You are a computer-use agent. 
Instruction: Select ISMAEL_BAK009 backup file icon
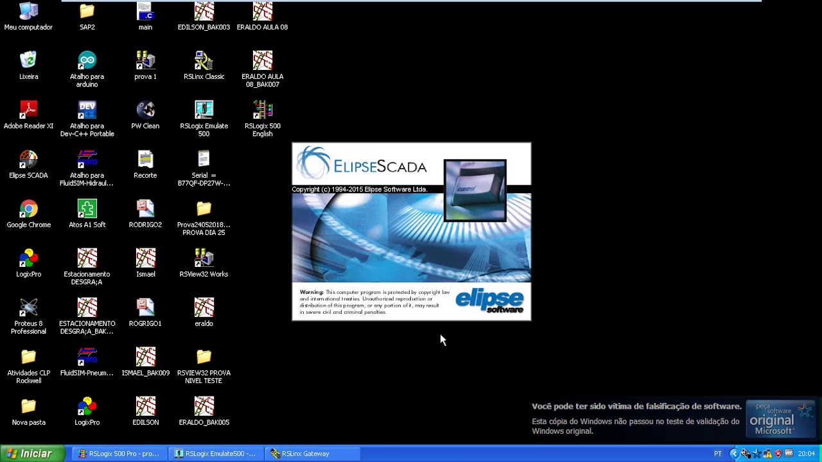(146, 362)
